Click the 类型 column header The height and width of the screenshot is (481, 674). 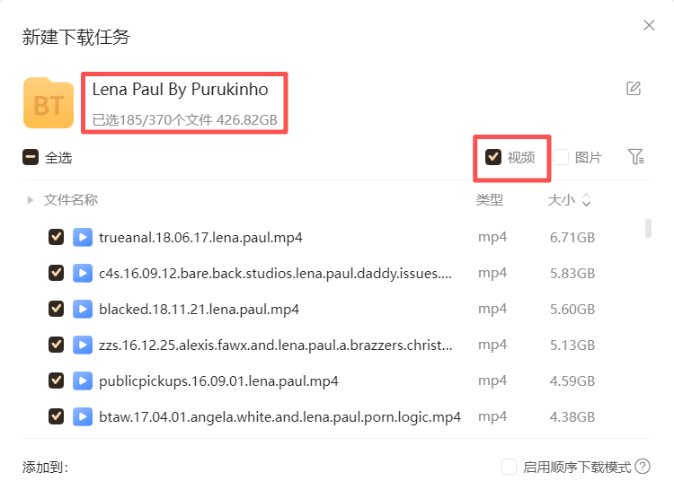click(490, 200)
